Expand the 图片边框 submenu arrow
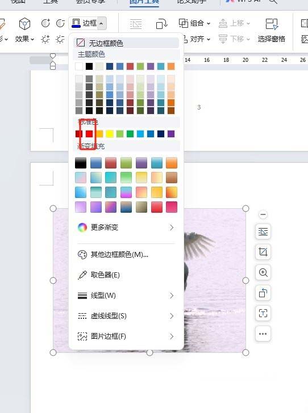This screenshot has height=413, width=308. (x=172, y=336)
